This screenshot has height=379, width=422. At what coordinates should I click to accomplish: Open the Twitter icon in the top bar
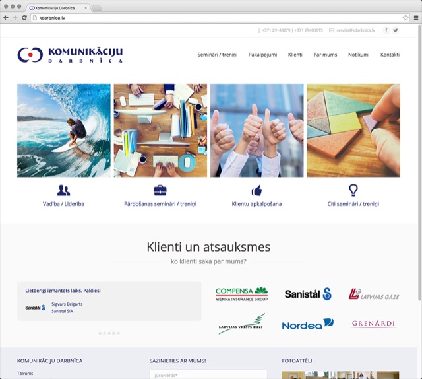tap(395, 30)
